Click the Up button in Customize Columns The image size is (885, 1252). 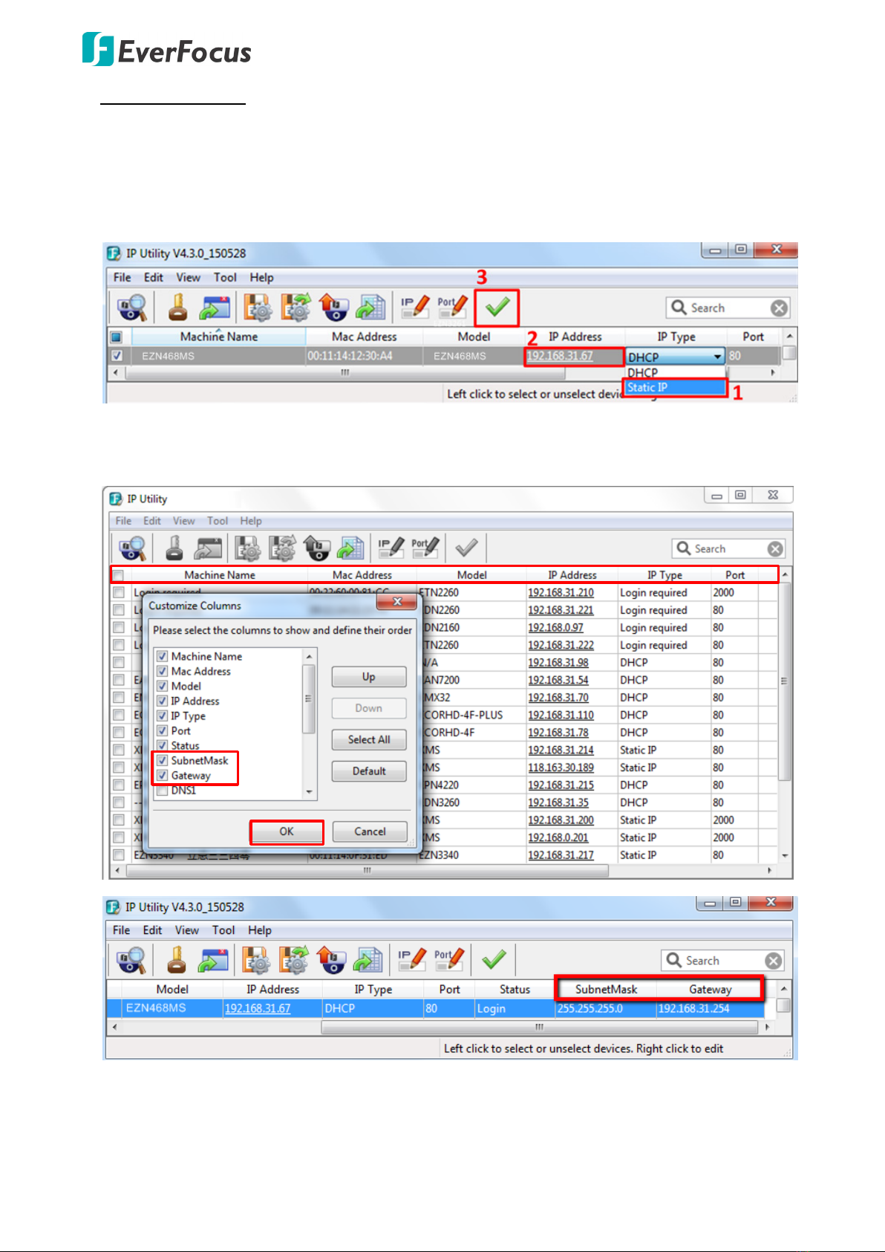click(x=369, y=677)
